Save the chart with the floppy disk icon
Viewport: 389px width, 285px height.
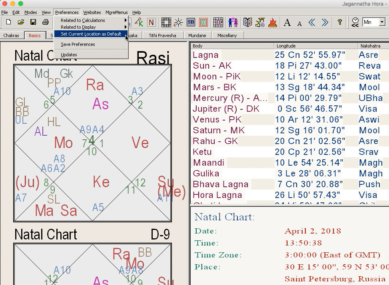[x=33, y=22]
